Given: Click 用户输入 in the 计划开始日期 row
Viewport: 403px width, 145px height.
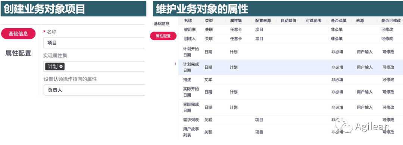Looking at the screenshot, I should pos(365,52).
